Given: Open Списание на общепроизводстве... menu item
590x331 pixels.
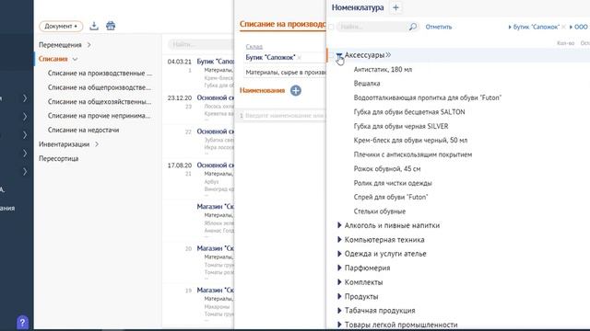Looking at the screenshot, I should [99, 87].
